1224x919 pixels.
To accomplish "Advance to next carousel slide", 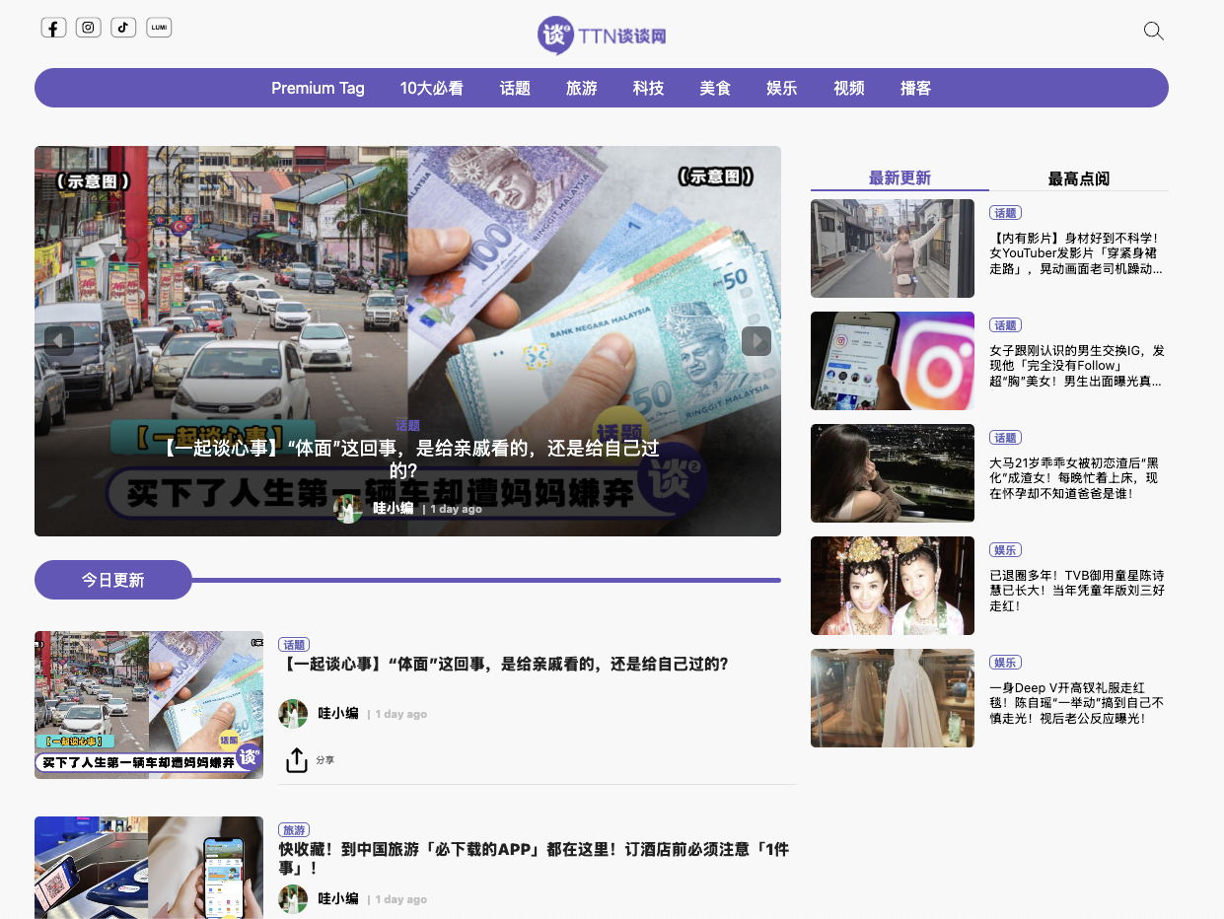I will (x=756, y=341).
